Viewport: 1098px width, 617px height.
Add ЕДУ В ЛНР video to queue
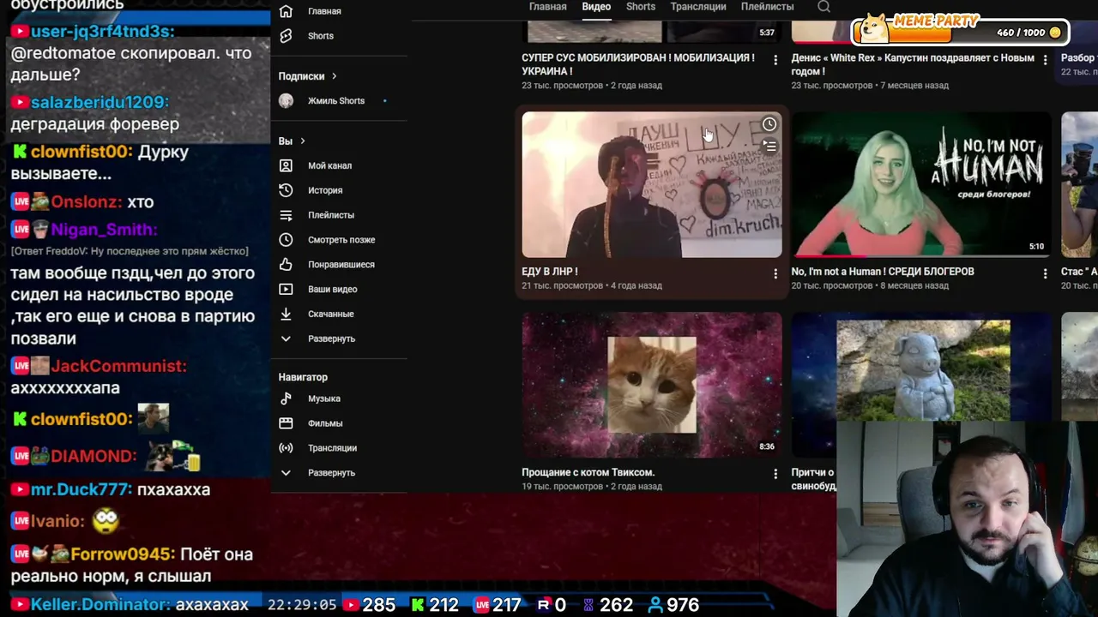point(769,147)
